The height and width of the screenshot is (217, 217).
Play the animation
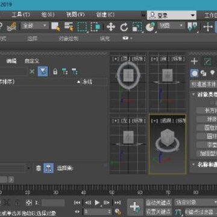click(x=97, y=203)
